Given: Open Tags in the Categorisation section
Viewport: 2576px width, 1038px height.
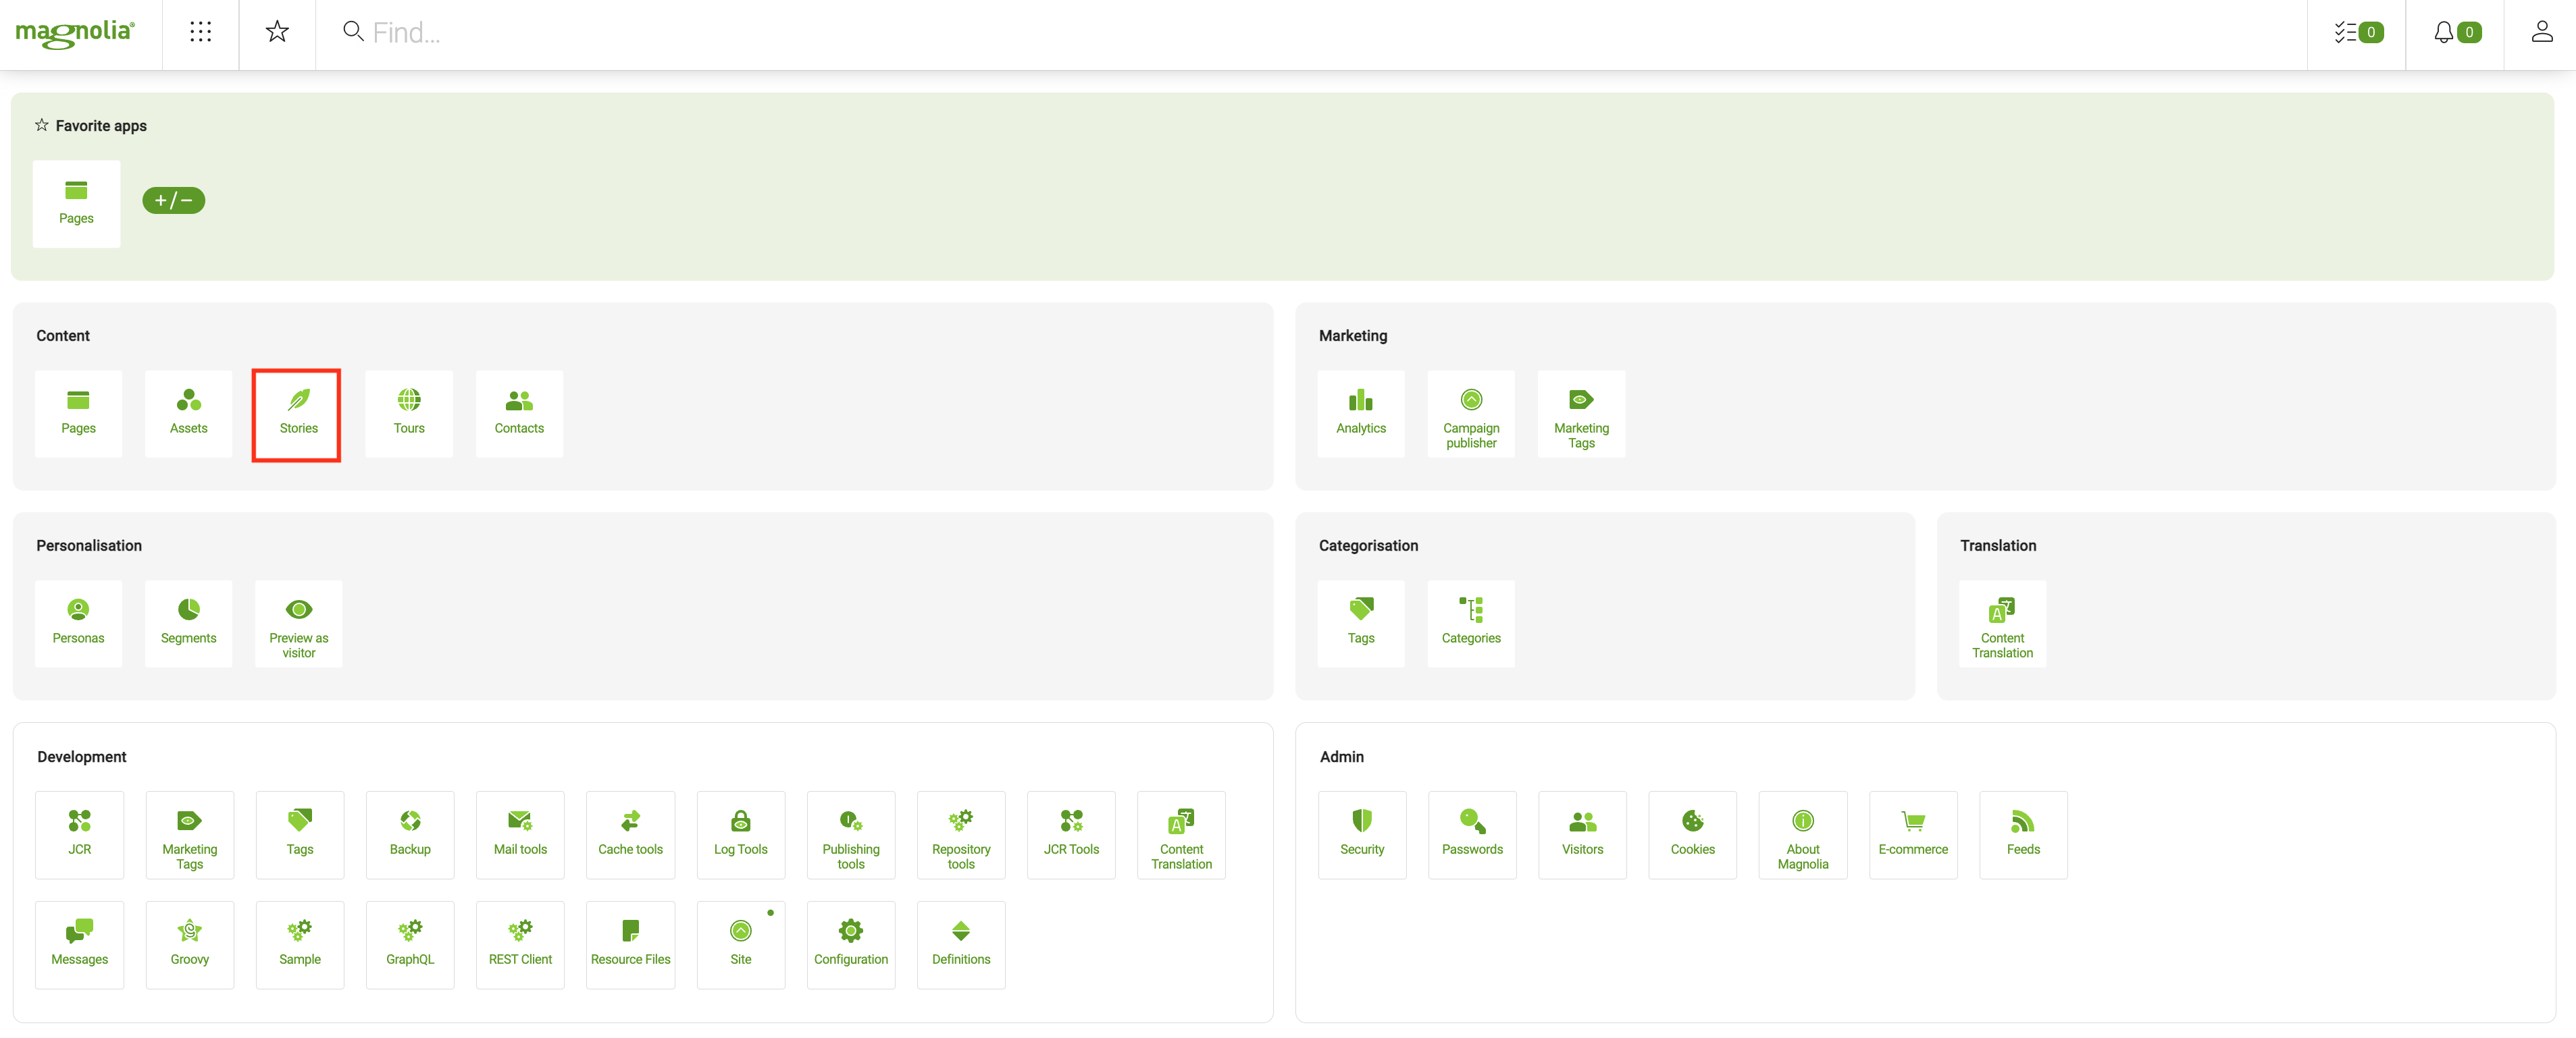Looking at the screenshot, I should 1361,624.
